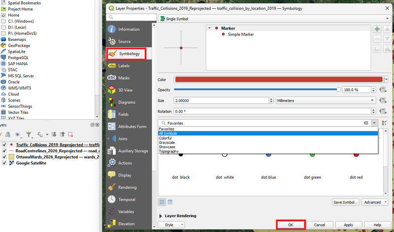This screenshot has width=394, height=232.
Task: Click the filter legend icon in Layers panel
Action: point(29,134)
